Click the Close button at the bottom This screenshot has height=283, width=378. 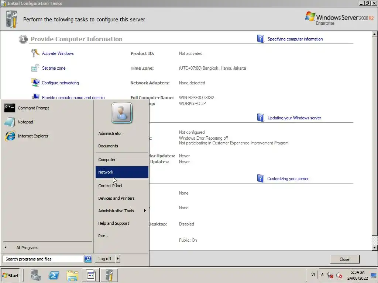(x=345, y=259)
